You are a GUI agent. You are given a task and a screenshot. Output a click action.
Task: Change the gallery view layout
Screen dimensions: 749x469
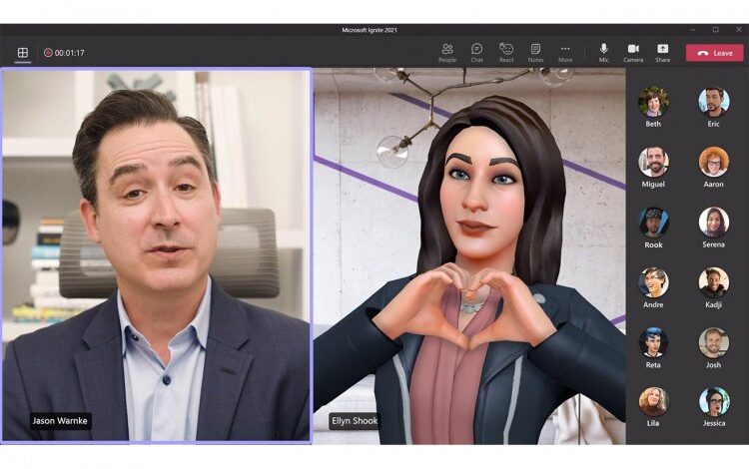[x=22, y=53]
